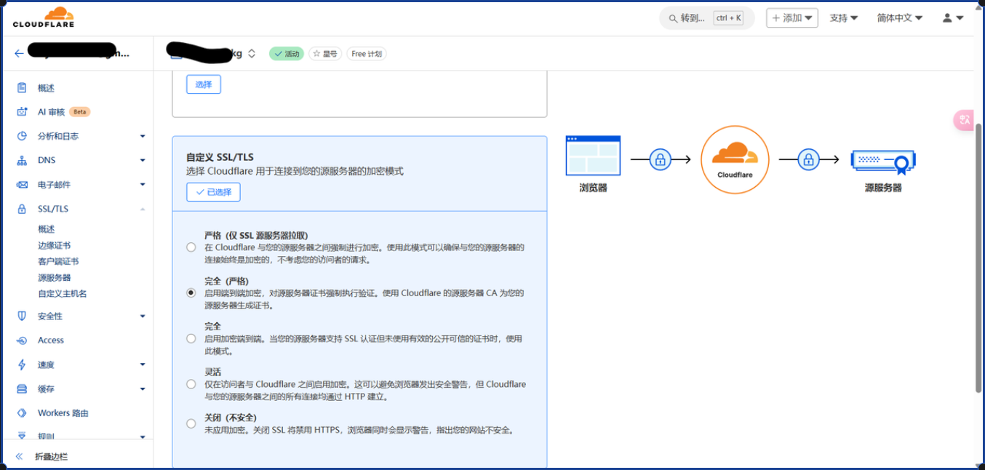The image size is (985, 470).
Task: Open the 支持 dropdown menu
Action: (x=844, y=18)
